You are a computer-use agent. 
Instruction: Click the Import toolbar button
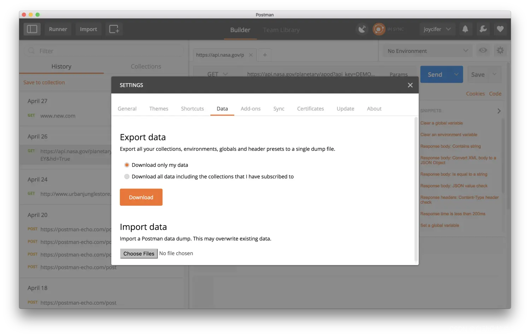(x=88, y=29)
